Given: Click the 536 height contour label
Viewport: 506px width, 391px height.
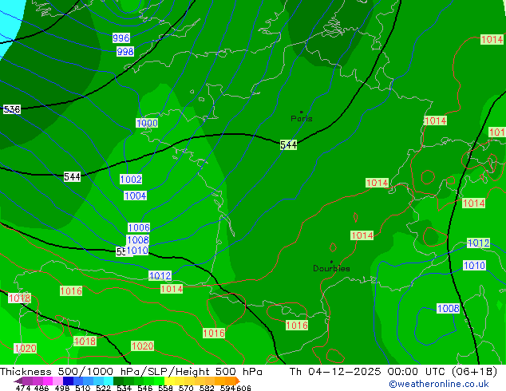Looking at the screenshot, I should coord(12,109).
